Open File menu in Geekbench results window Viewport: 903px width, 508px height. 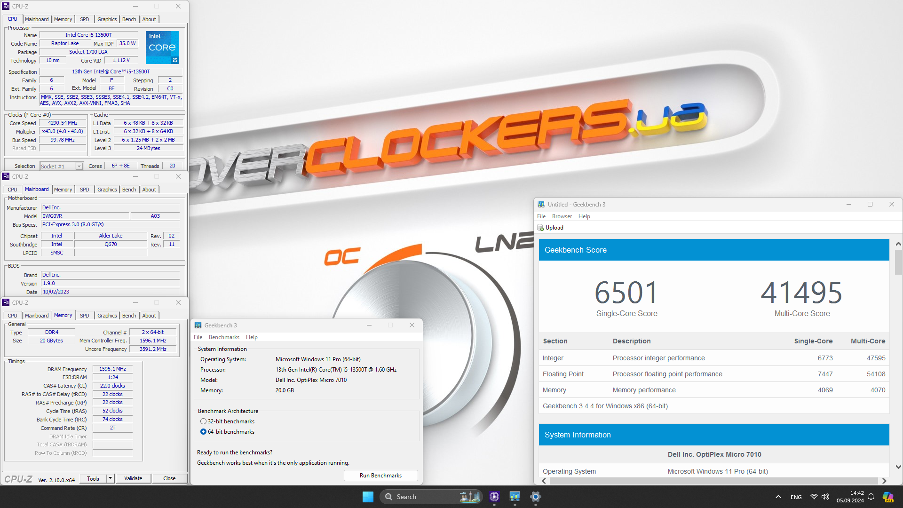pyautogui.click(x=541, y=216)
